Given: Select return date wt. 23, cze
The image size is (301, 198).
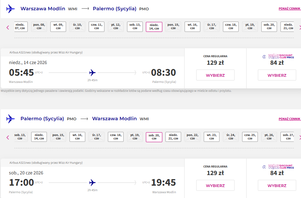Looking at the screenshot, I should coord(212,137).
